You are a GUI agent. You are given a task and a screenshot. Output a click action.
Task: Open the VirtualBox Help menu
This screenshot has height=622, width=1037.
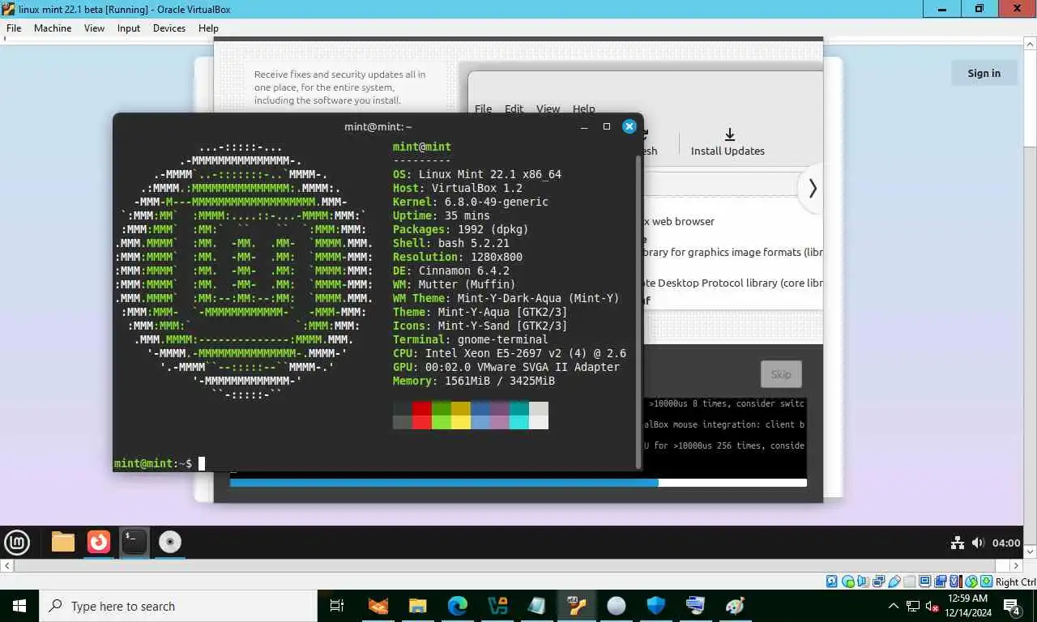point(208,28)
